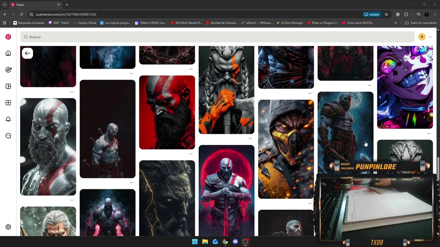Open the profile avatar labeled B
Screen dimensions: 440x247
pyautogui.click(x=422, y=37)
